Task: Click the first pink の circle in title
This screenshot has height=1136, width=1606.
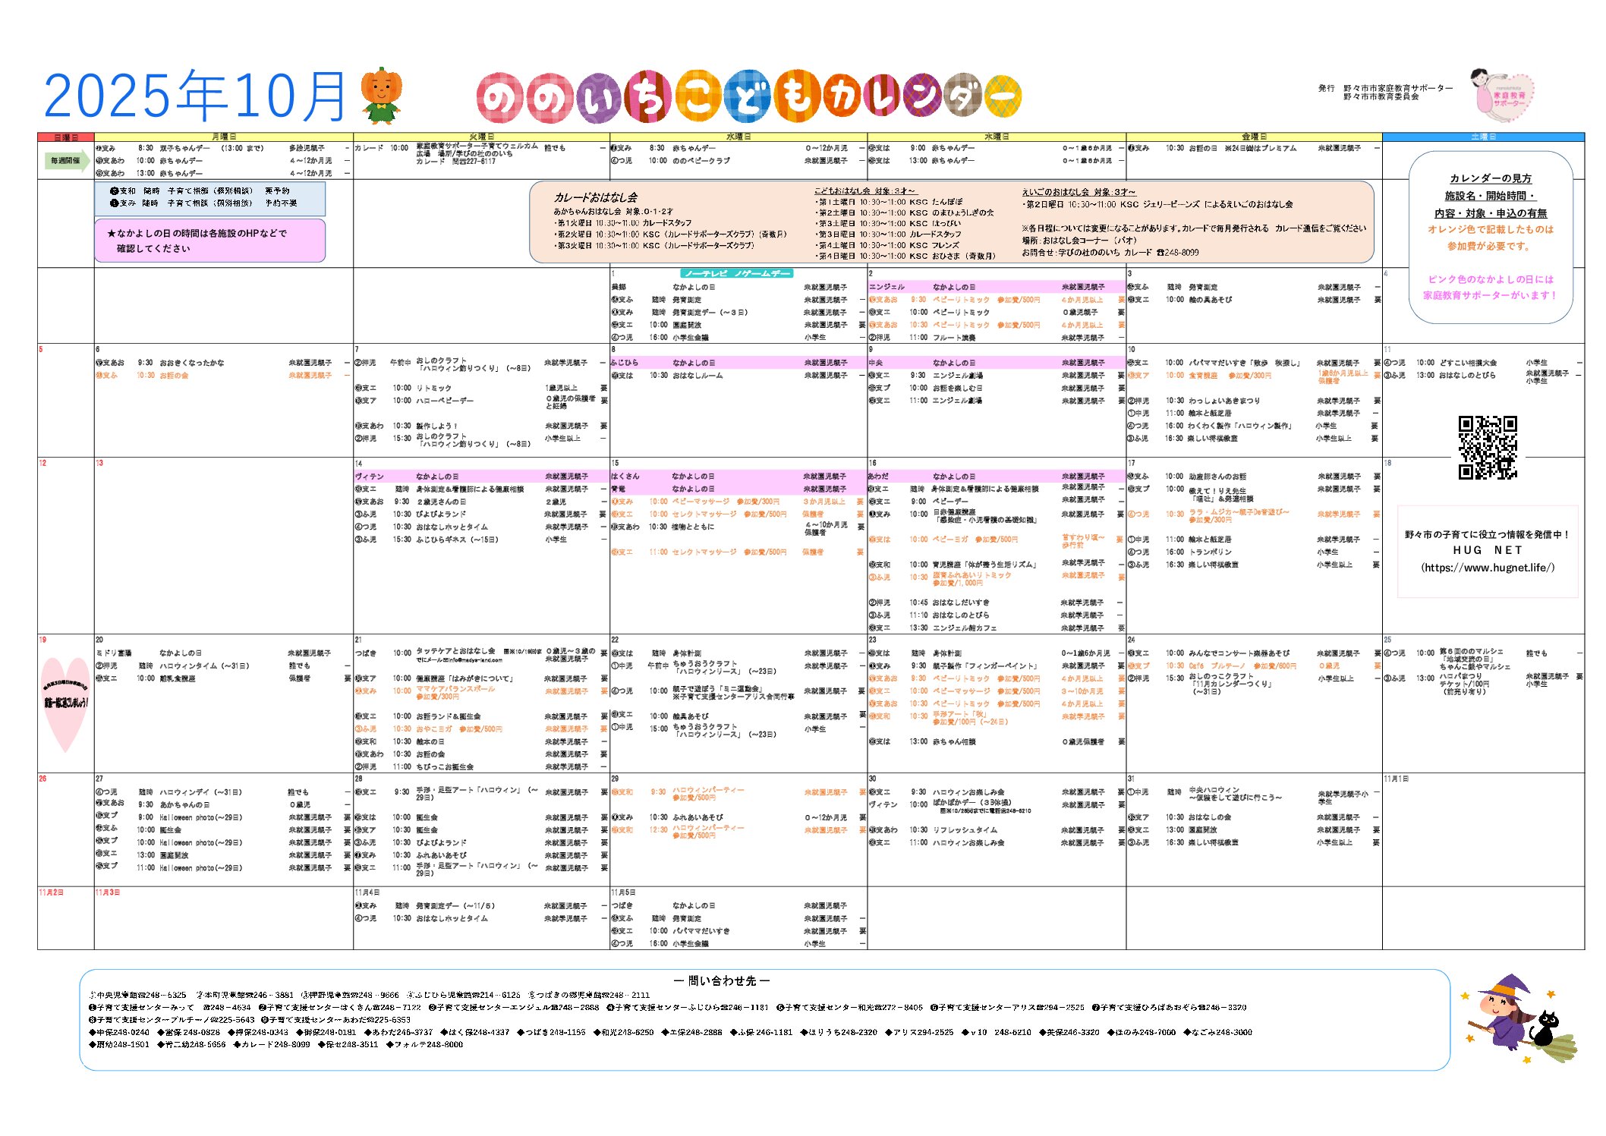Action: point(499,98)
